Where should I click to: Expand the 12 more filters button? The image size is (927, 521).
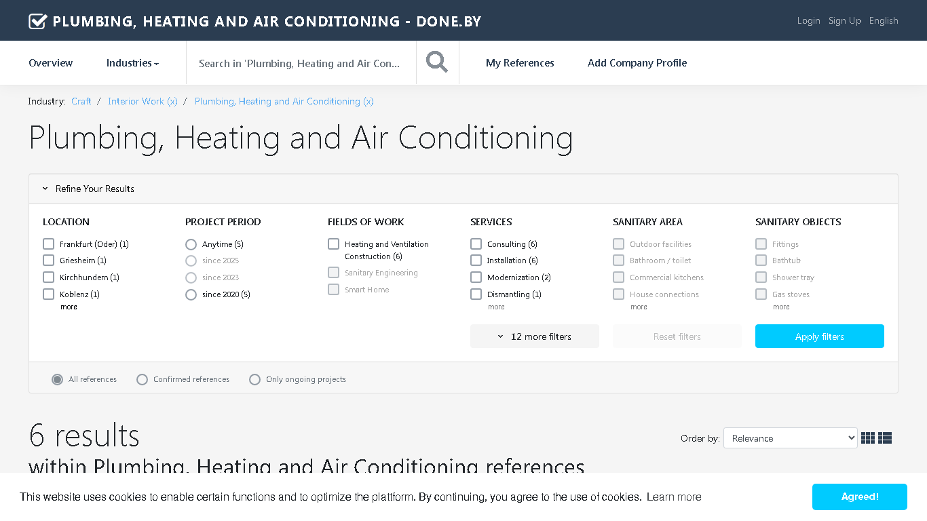coord(535,336)
